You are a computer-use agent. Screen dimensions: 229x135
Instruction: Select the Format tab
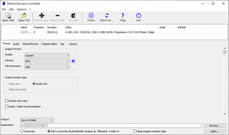tap(7, 44)
